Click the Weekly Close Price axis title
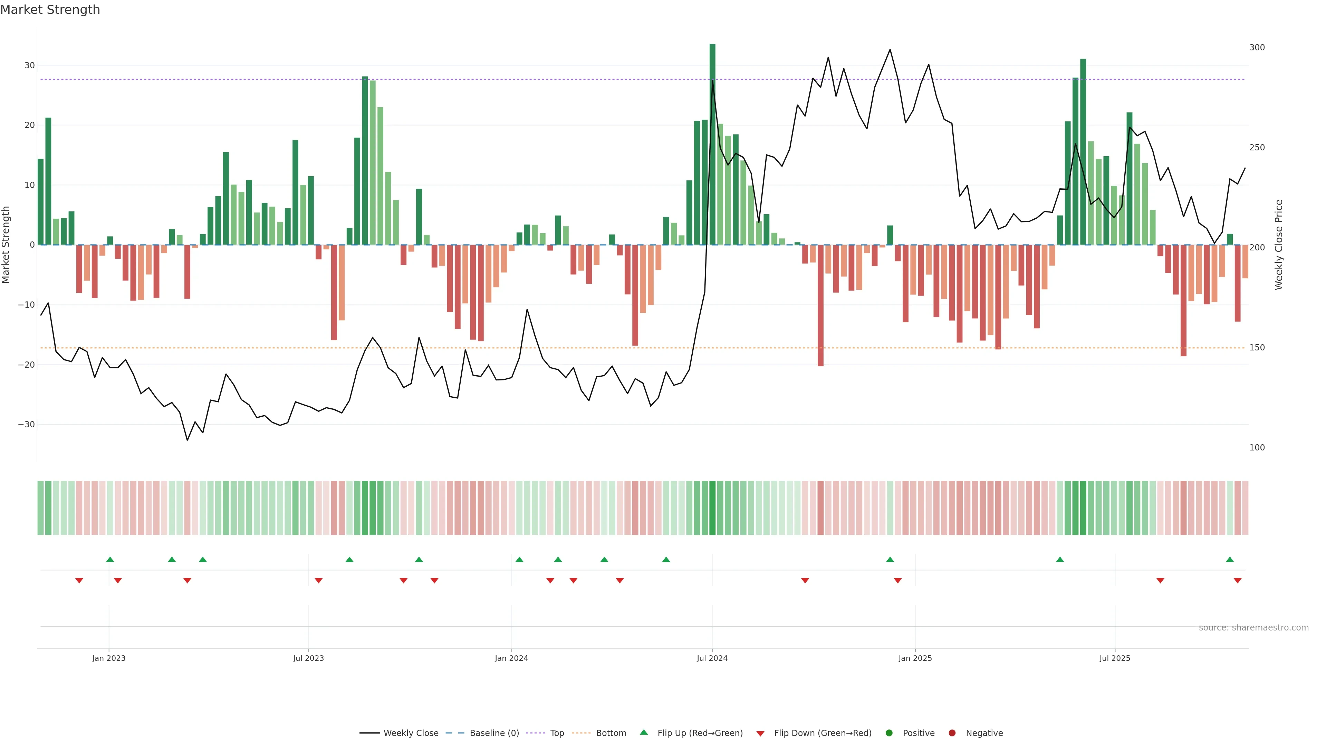Image resolution: width=1326 pixels, height=745 pixels. 1279,245
